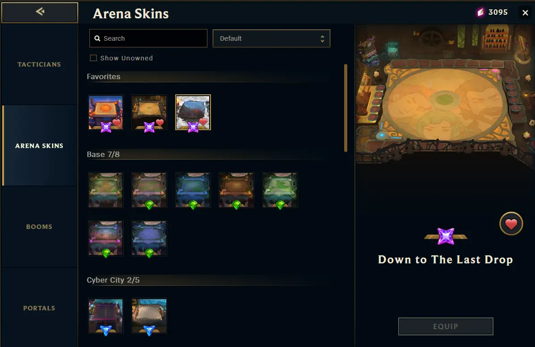Viewport: 535px width, 347px height.
Task: Click the sort dropdown arrows
Action: [x=322, y=38]
